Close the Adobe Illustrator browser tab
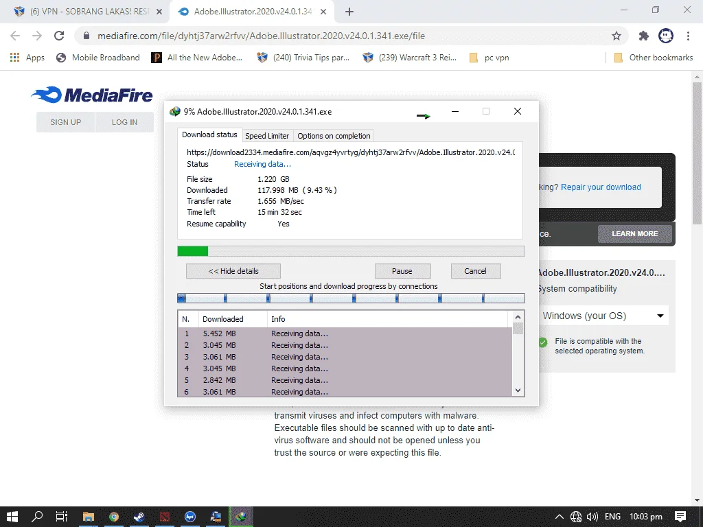Image resolution: width=703 pixels, height=527 pixels. [x=323, y=12]
